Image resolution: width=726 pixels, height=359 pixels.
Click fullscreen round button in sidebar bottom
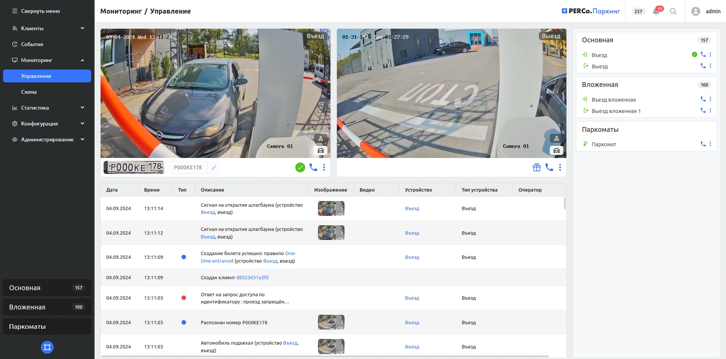tap(47, 347)
